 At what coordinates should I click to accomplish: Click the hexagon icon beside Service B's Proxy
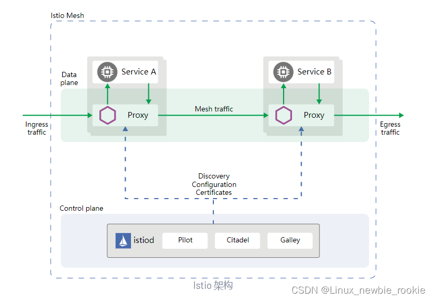coord(284,115)
